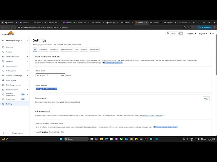Click the Team & Resources sidebar icon
The width and height of the screenshot is (217, 162).
click(3, 57)
